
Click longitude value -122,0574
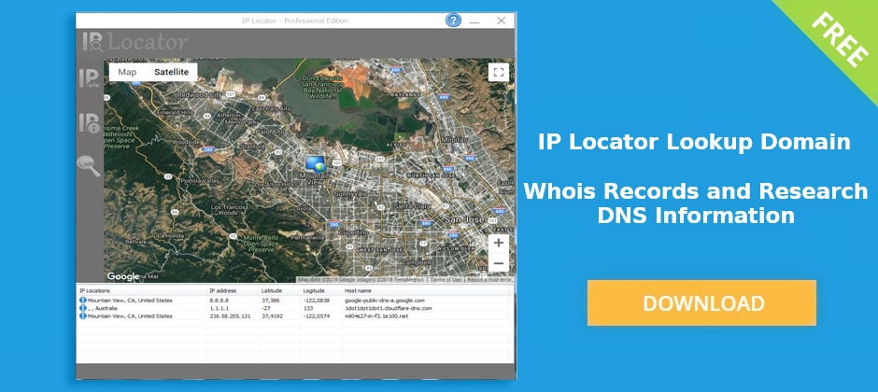tap(317, 316)
